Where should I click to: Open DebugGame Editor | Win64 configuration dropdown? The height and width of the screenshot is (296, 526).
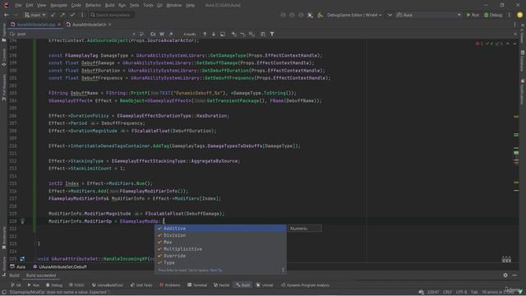tap(354, 15)
